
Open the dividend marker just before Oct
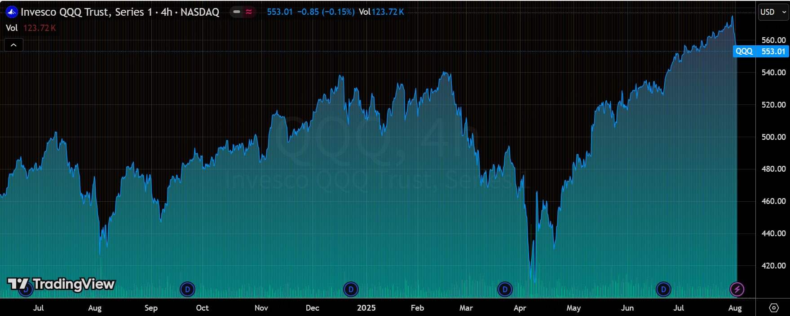[x=187, y=289]
